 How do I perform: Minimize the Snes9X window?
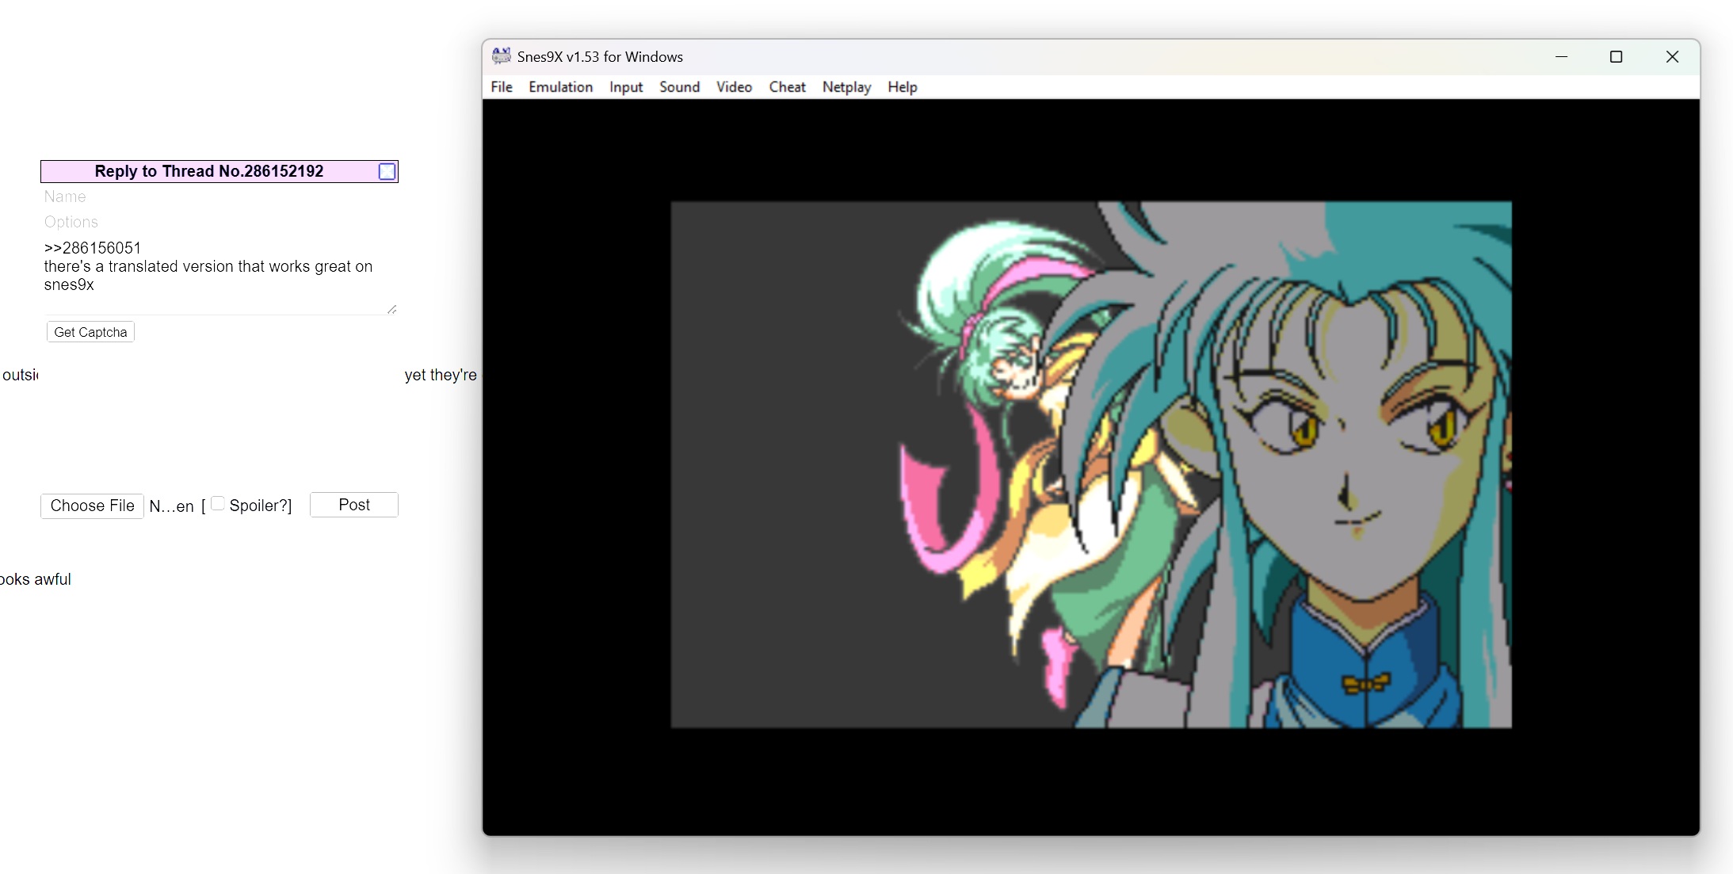[x=1561, y=56]
